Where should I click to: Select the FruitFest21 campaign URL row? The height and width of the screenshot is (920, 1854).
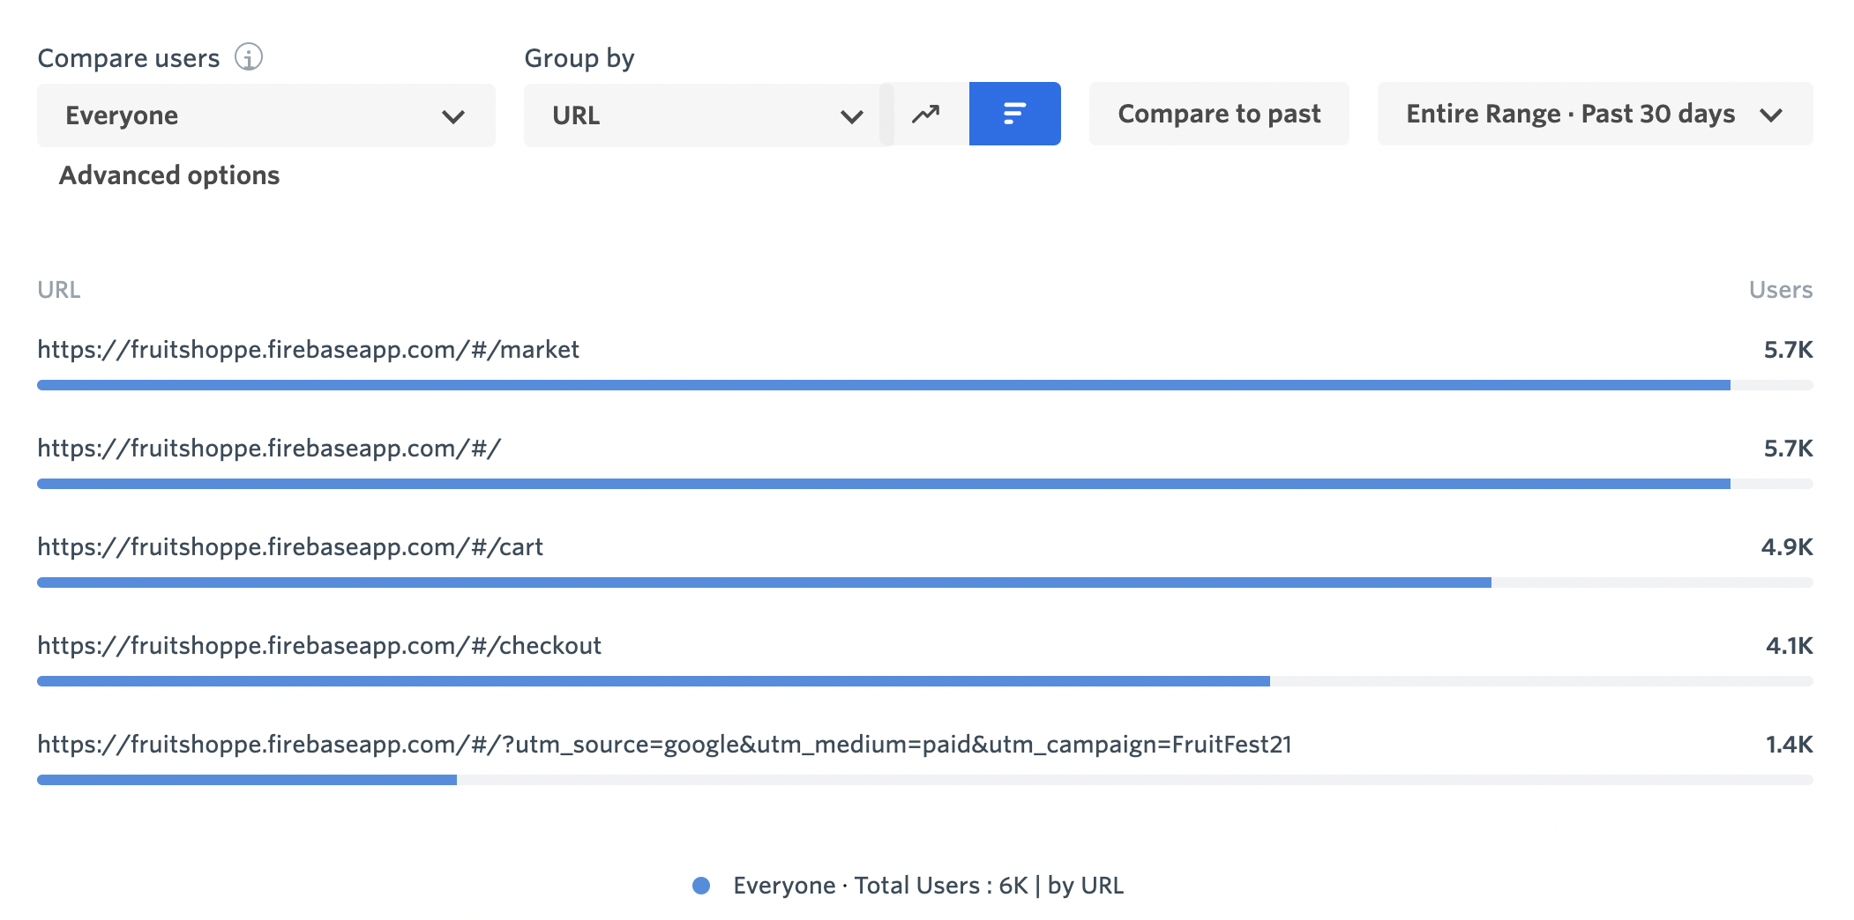pyautogui.click(x=663, y=745)
